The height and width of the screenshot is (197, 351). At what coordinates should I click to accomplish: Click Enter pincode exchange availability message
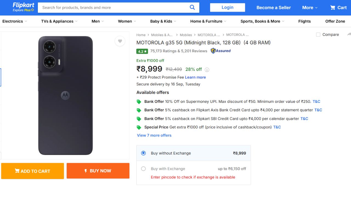pyautogui.click(x=193, y=177)
